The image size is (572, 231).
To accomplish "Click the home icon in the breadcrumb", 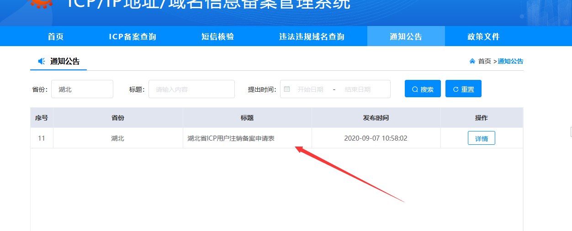I will 472,61.
